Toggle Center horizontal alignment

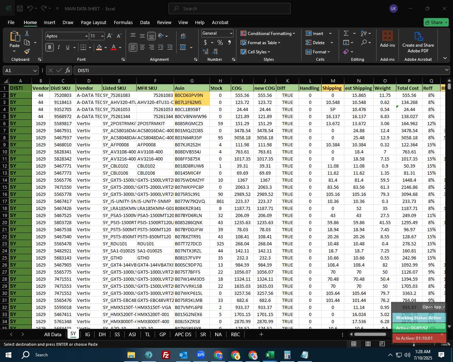(142, 47)
